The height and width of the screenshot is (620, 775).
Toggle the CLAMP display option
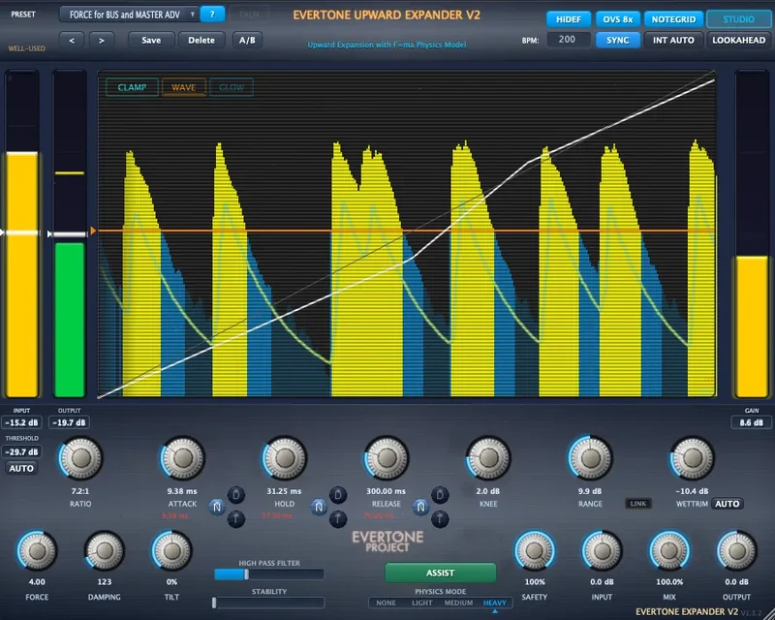[x=132, y=87]
